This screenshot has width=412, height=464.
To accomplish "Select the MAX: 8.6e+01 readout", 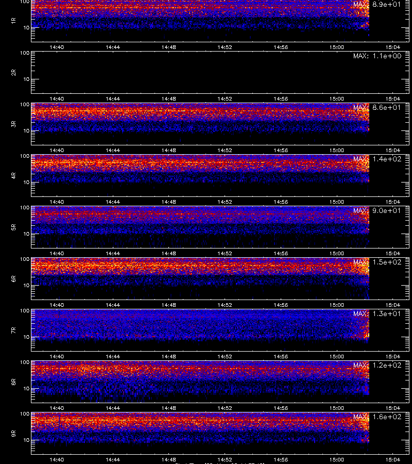I will click(377, 107).
